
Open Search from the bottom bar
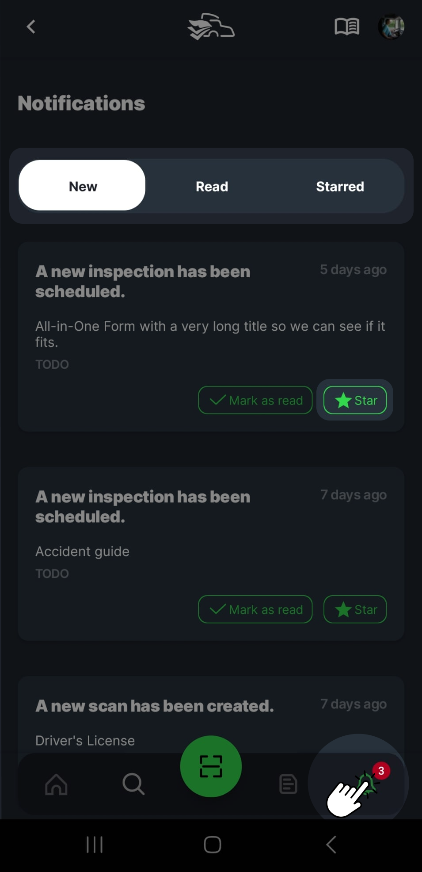coord(133,784)
